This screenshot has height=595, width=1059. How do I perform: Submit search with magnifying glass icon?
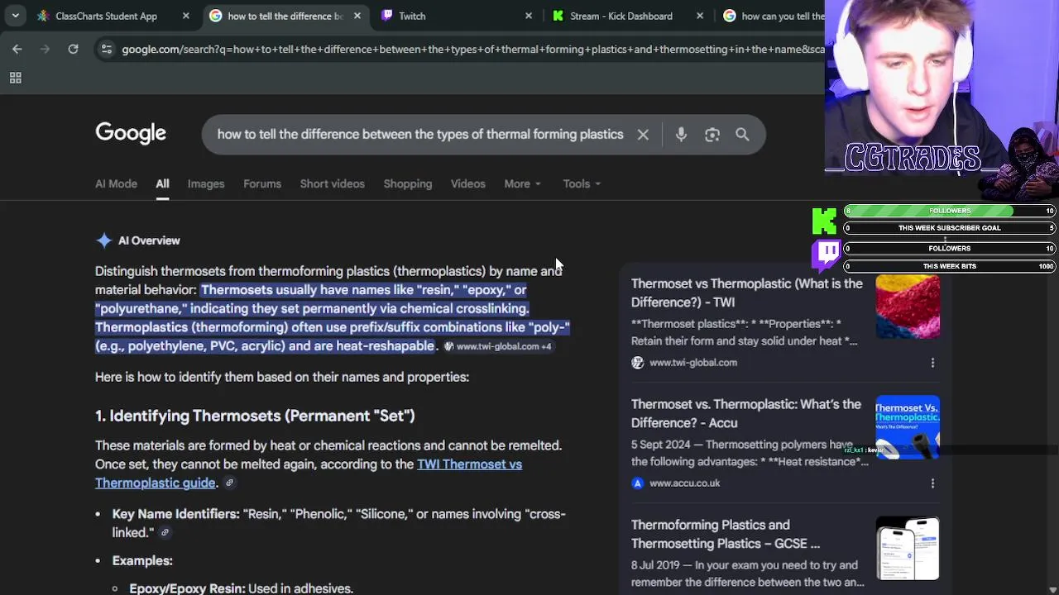click(x=742, y=134)
